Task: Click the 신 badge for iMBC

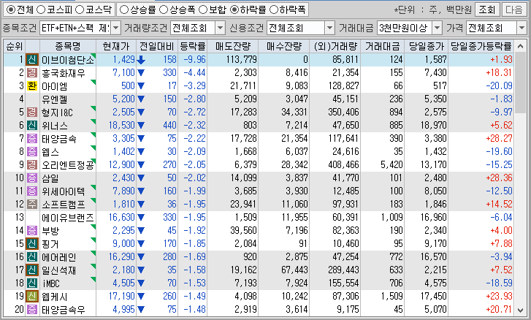Action: tap(32, 283)
